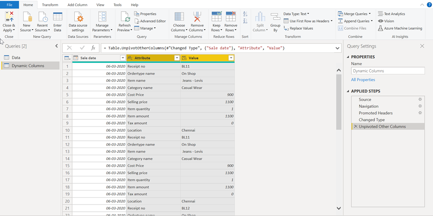Click Sale date column type icon
The width and height of the screenshot is (433, 216).
coord(75,58)
